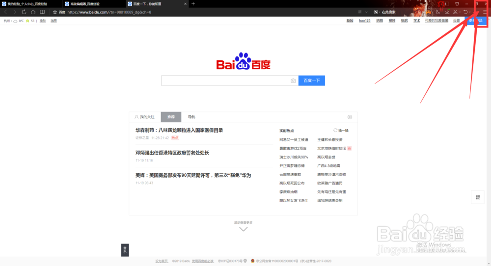Go forward with the browser forward arrow
Image resolution: width=491 pixels, height=266 pixels.
point(15,12)
